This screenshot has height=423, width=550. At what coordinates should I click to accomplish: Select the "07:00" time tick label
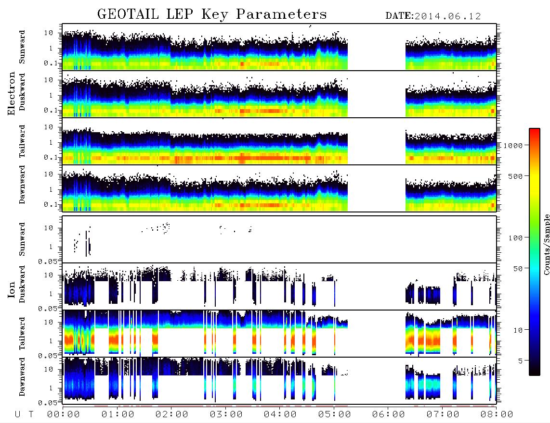point(443,415)
